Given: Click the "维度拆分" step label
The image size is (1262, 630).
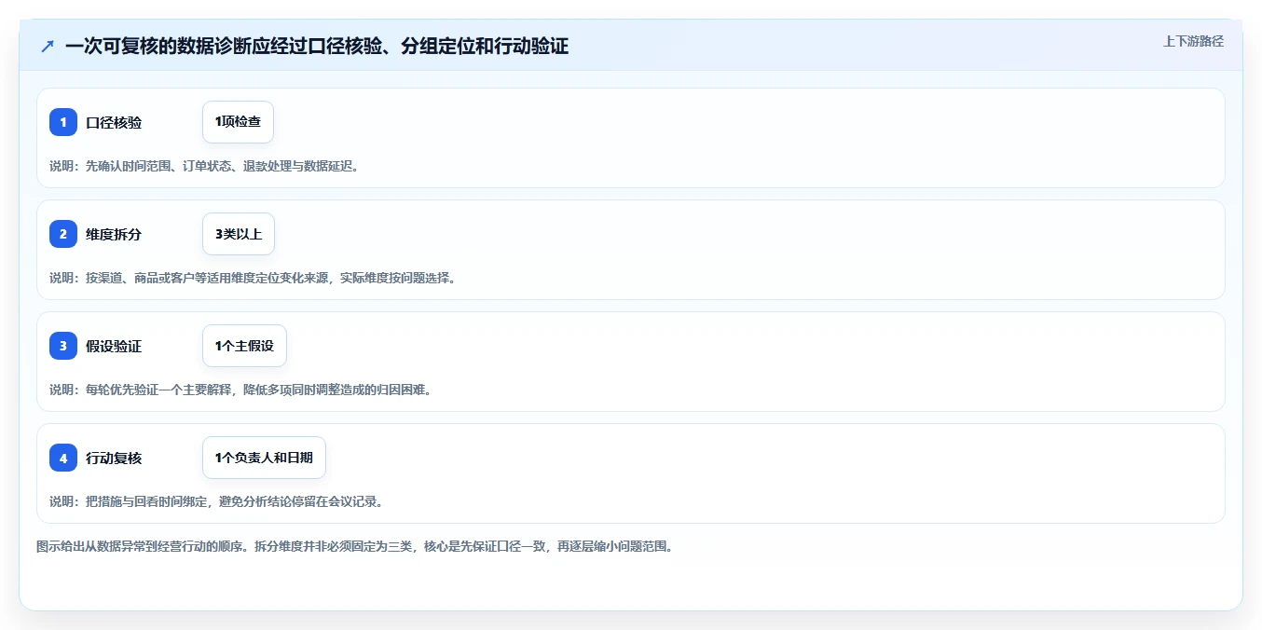Looking at the screenshot, I should coord(114,234).
